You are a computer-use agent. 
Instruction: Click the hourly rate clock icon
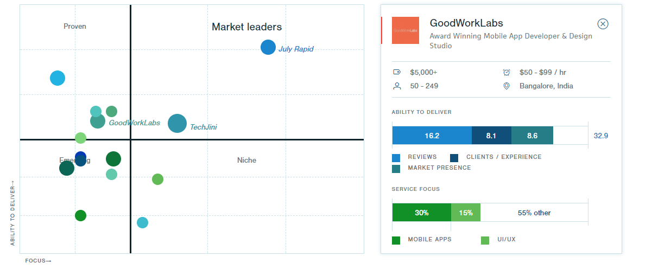click(507, 72)
